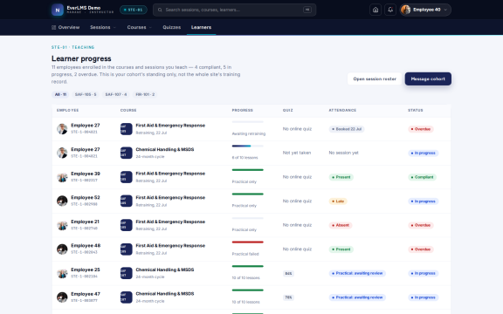
Task: Click avatar of Employee 47
Action: click(62, 297)
